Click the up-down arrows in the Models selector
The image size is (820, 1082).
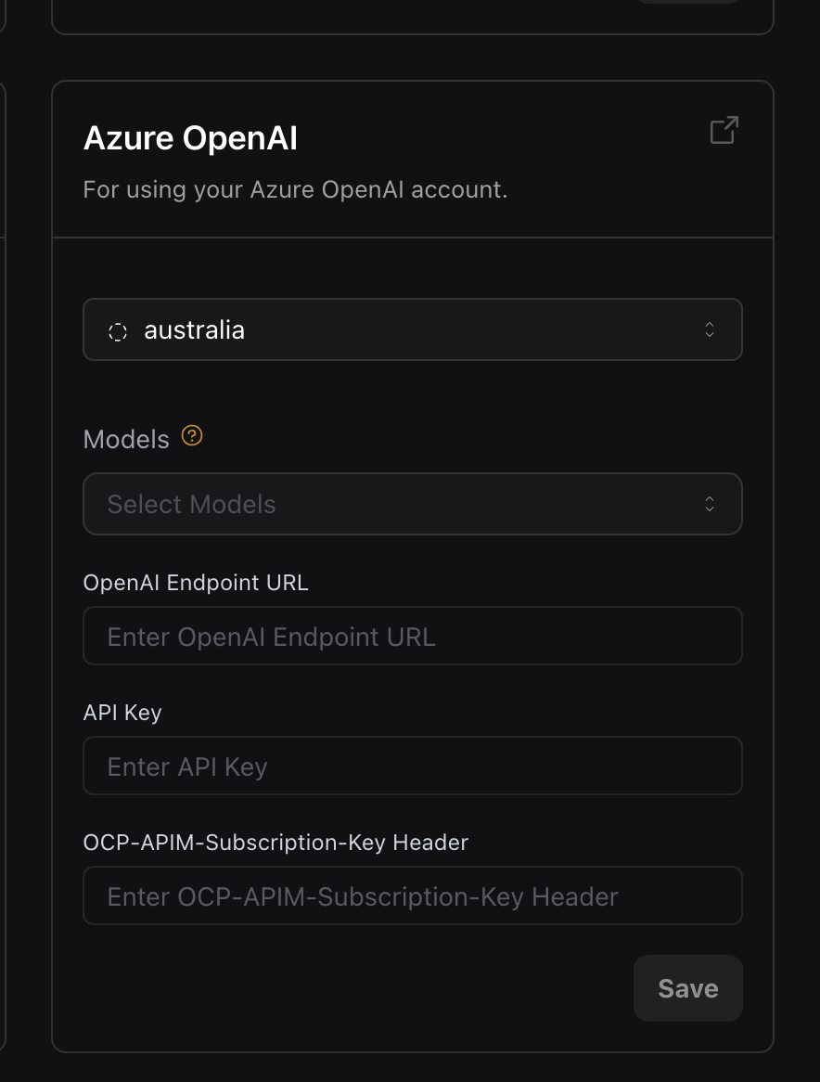(709, 504)
